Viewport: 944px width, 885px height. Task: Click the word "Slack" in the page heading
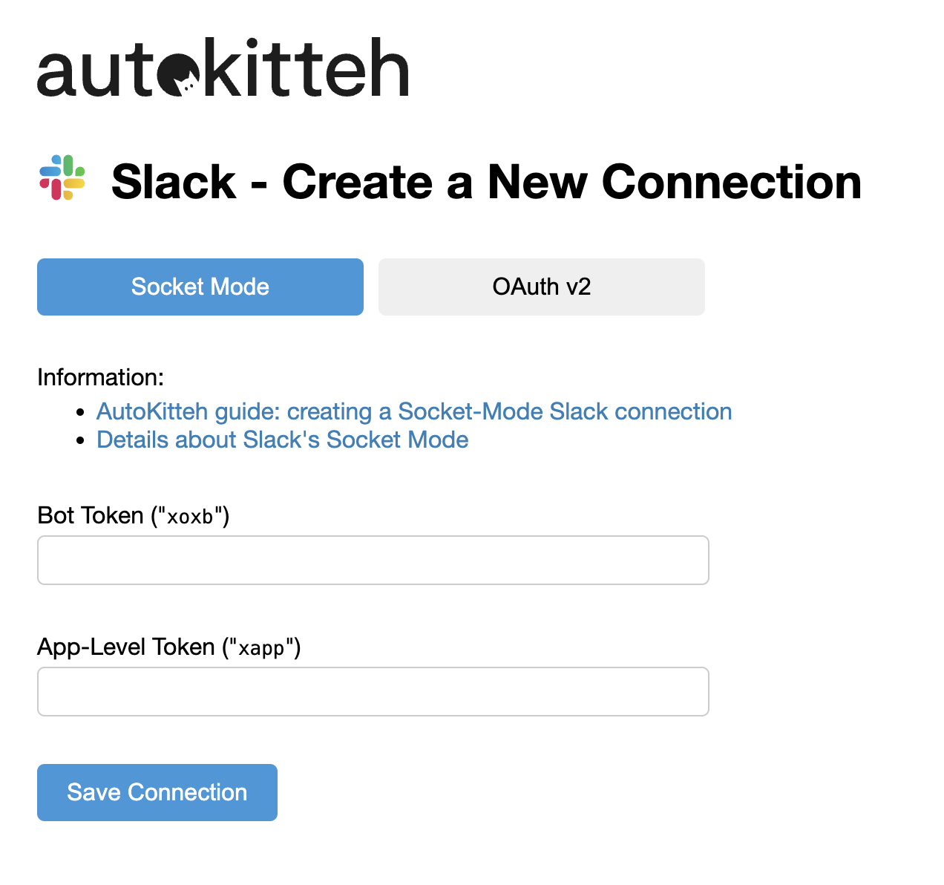click(x=174, y=182)
